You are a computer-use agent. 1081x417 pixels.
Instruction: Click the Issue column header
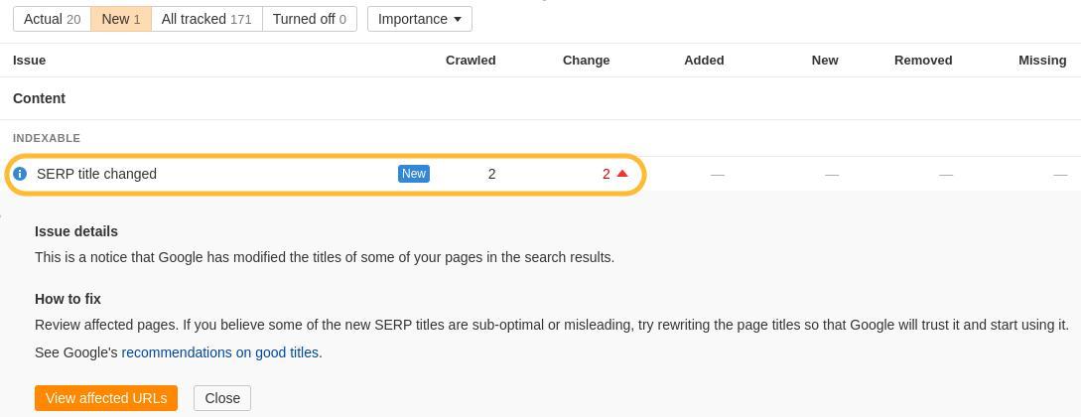(x=29, y=61)
